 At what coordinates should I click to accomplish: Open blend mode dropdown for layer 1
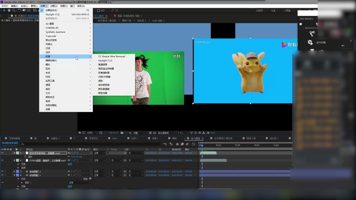coord(99,153)
